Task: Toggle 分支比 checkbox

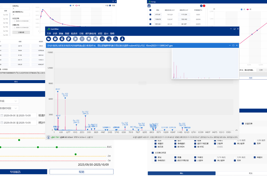Action: coord(215,147)
